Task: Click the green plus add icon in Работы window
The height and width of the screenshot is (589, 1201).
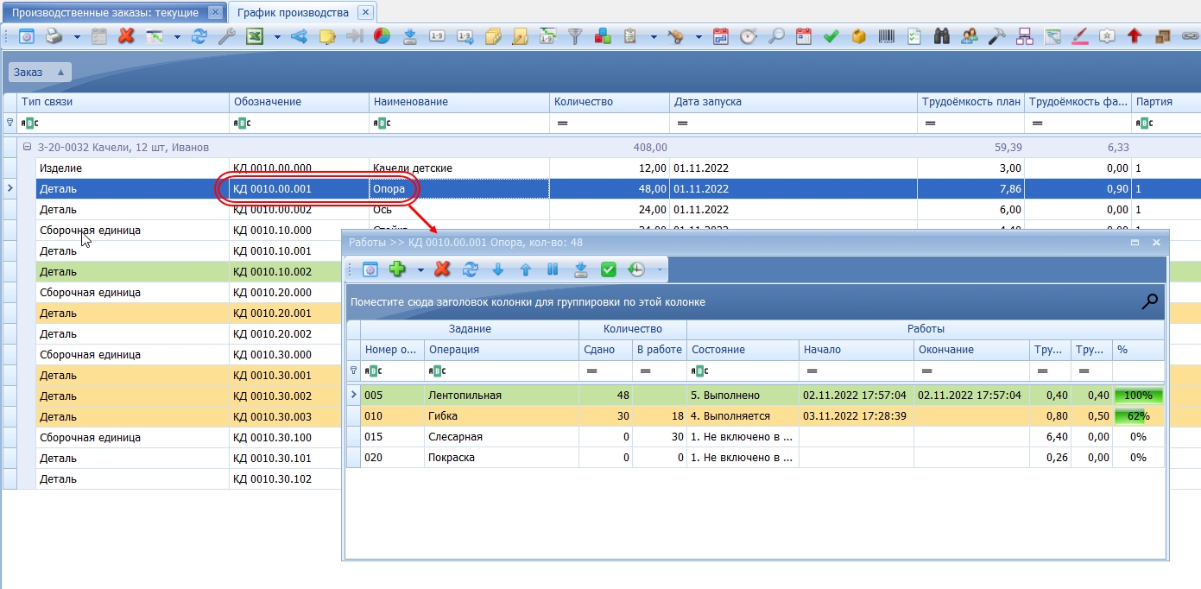Action: [x=397, y=269]
